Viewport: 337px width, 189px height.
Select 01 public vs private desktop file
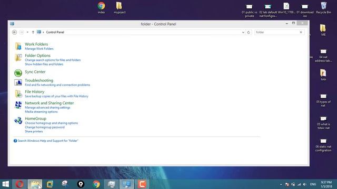point(249,10)
